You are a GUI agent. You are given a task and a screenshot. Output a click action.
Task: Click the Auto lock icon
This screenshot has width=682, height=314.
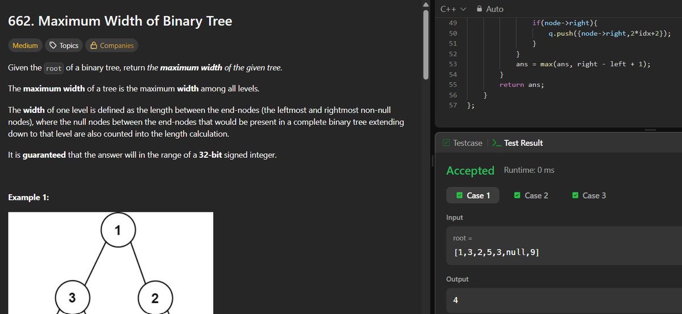479,9
